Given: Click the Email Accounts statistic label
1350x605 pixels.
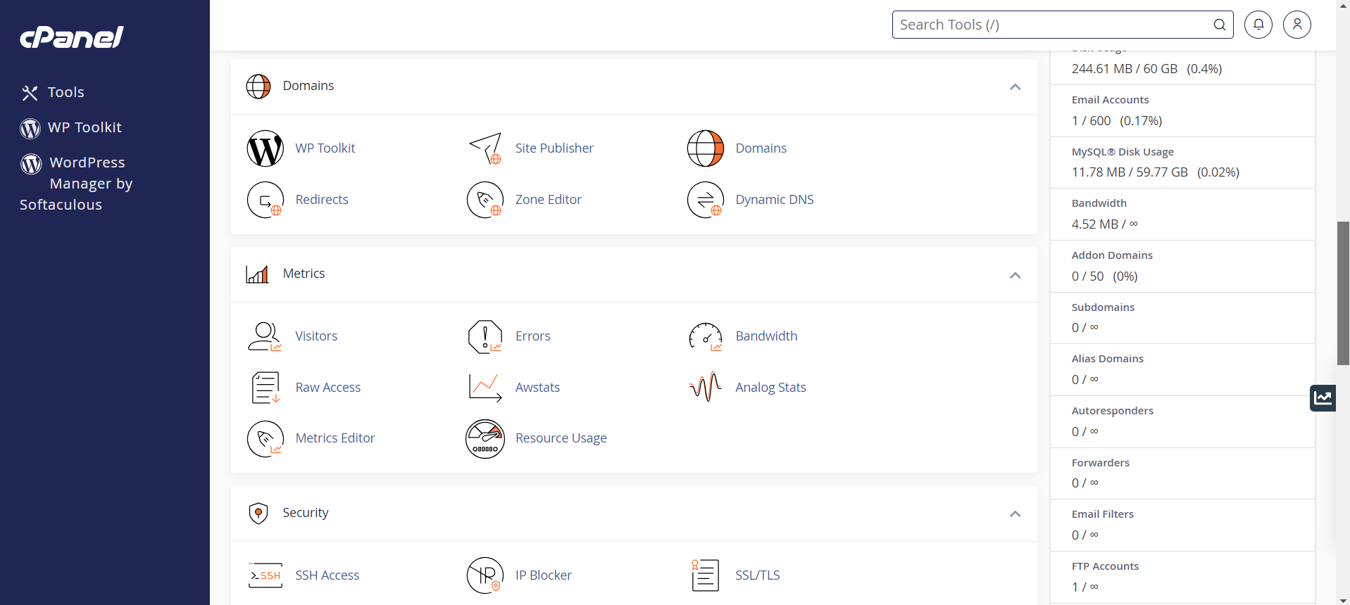Looking at the screenshot, I should tap(1111, 100).
